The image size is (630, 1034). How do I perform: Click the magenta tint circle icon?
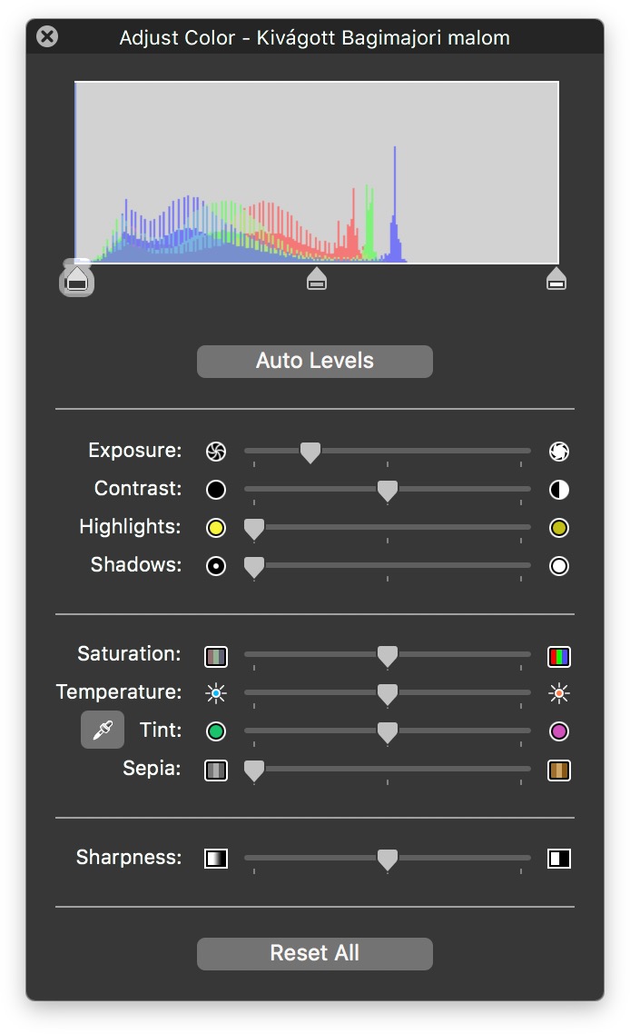pyautogui.click(x=559, y=731)
